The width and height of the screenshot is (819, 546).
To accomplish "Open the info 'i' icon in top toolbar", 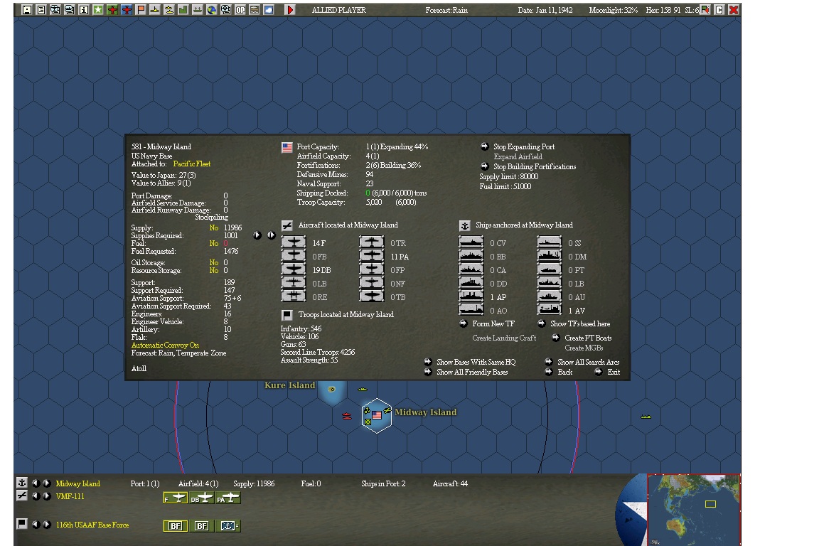I will pos(84,10).
